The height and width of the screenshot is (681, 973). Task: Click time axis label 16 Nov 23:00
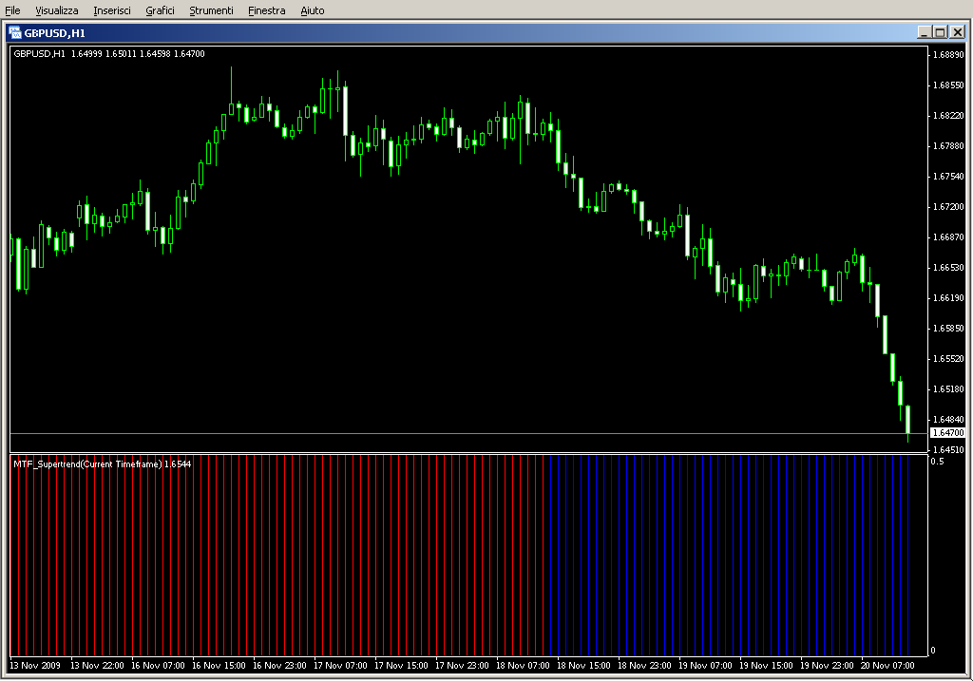(279, 666)
